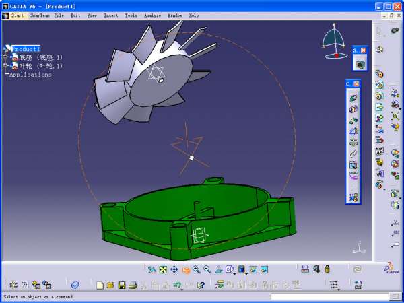
Task: Open the Analyze menu
Action: [152, 15]
